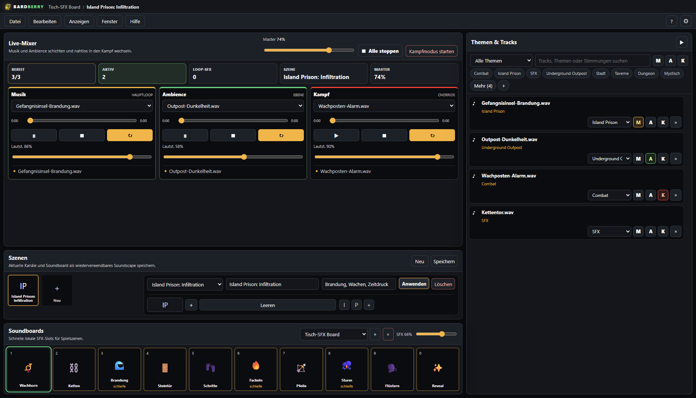Open the Datei menu
Viewport: 696px width, 398px height.
point(15,21)
